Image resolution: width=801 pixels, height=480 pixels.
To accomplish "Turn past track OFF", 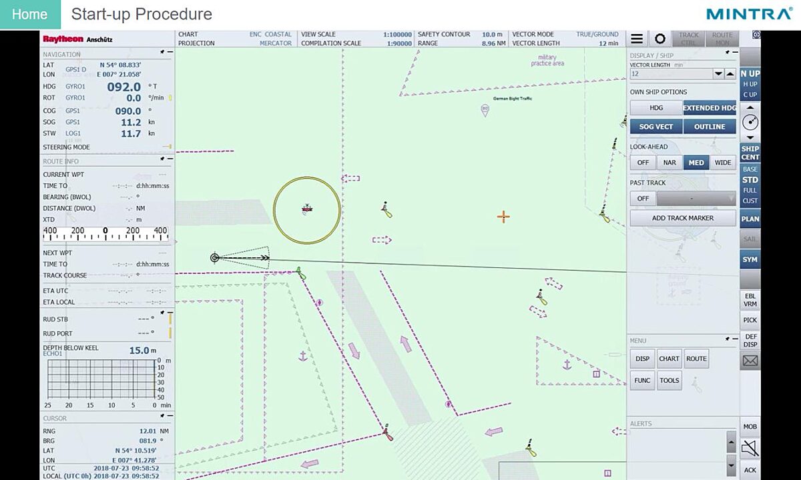I will pyautogui.click(x=643, y=199).
